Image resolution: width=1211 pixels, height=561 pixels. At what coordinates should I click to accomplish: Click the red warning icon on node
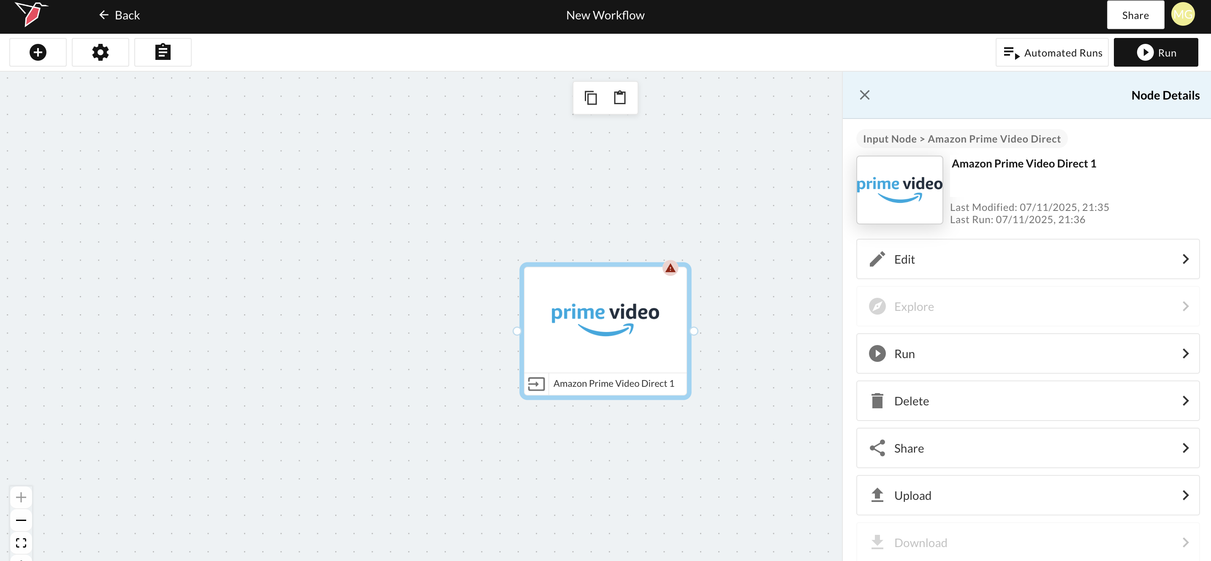pyautogui.click(x=670, y=268)
